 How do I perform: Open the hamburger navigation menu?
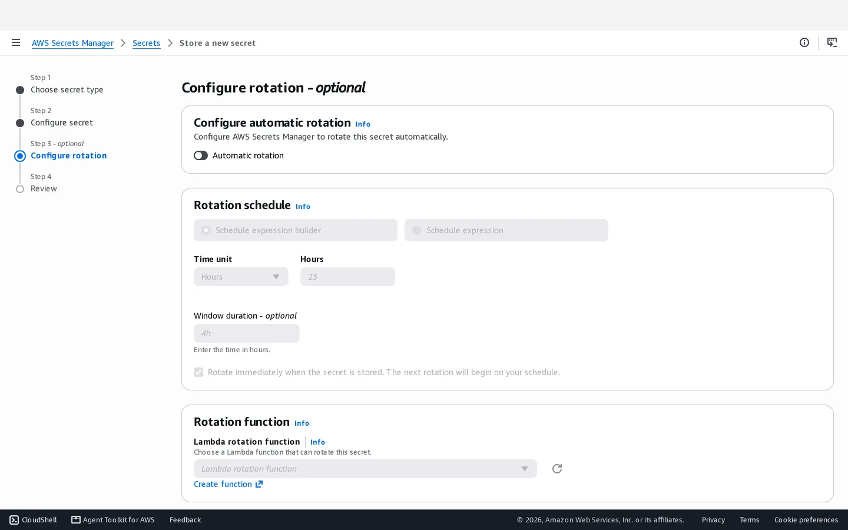16,42
